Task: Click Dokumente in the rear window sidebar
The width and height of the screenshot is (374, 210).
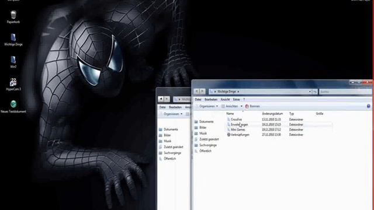Action: pyautogui.click(x=168, y=129)
